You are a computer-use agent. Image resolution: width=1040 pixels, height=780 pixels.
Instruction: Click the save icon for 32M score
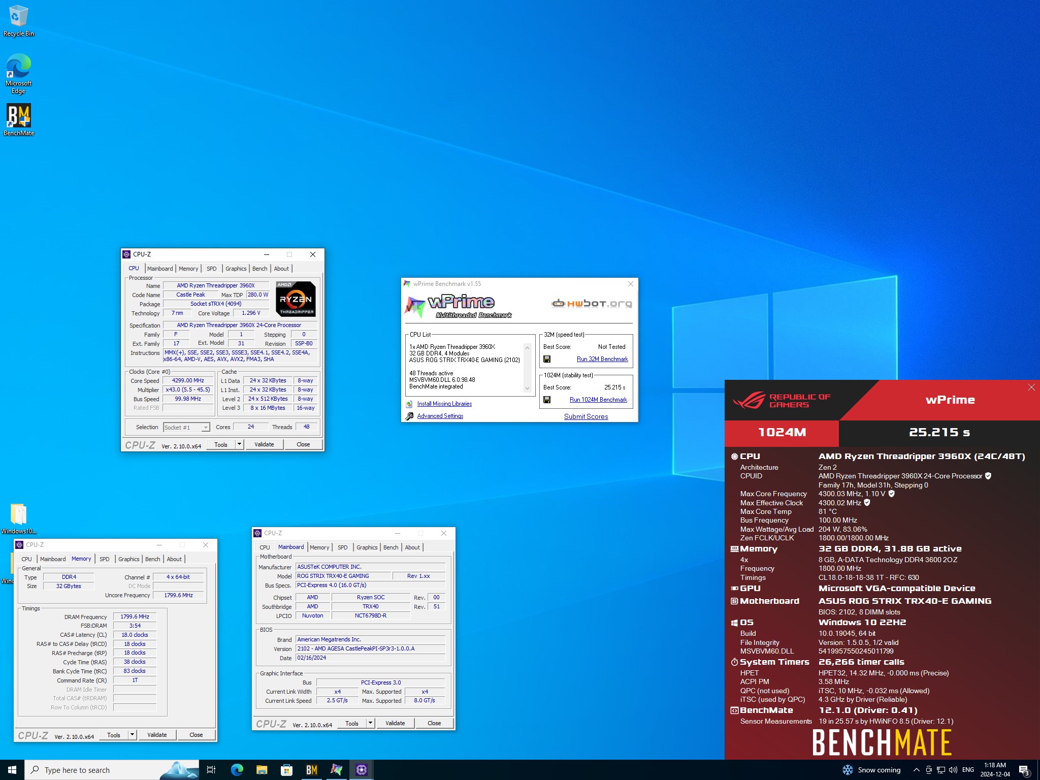click(x=547, y=359)
